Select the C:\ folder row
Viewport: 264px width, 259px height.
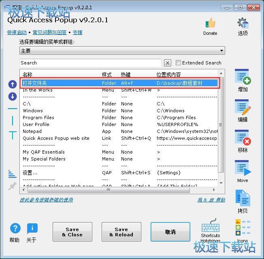pyautogui.click(x=119, y=104)
